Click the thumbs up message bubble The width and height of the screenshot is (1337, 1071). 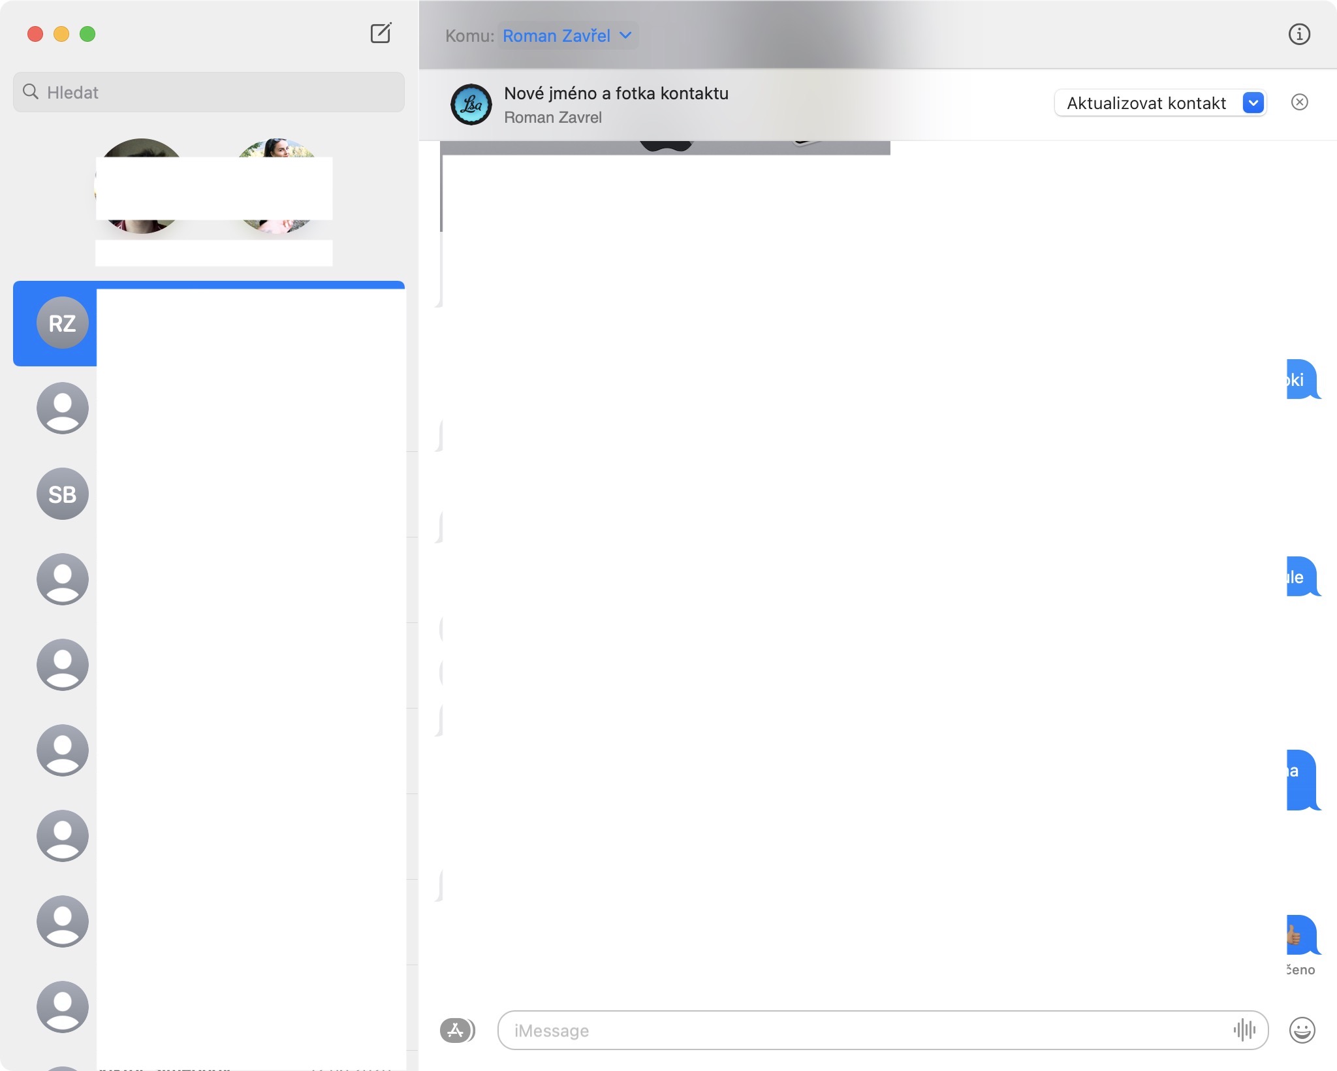[1300, 935]
